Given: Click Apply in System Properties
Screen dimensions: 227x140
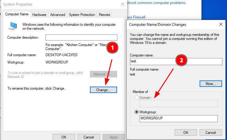Looking at the screenshot, I should coord(114,137).
